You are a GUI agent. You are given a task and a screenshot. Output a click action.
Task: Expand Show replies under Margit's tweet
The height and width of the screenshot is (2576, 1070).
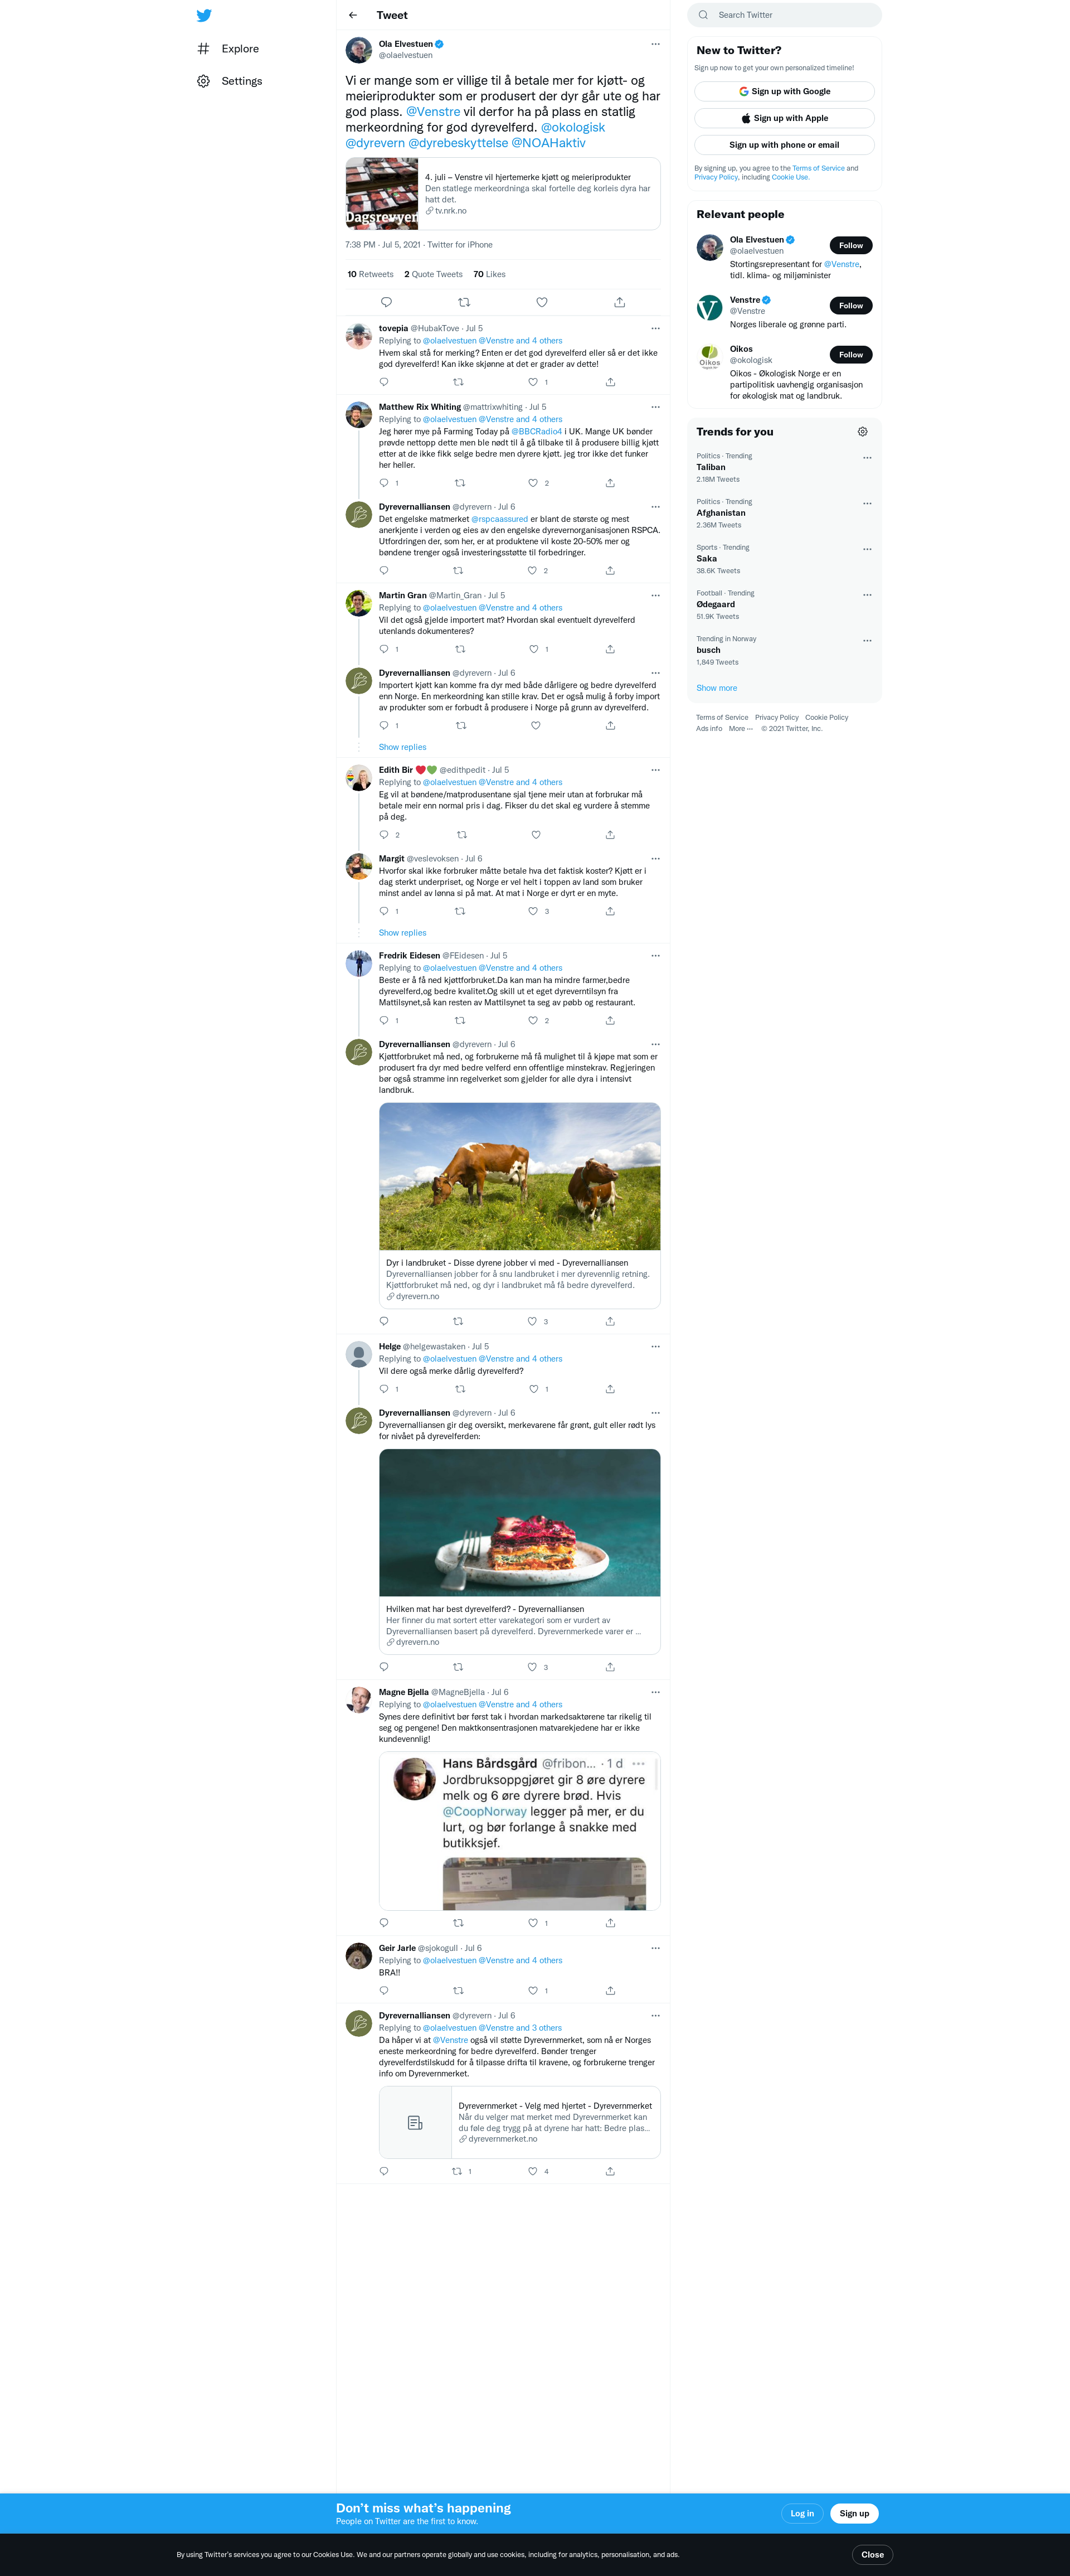(x=402, y=933)
